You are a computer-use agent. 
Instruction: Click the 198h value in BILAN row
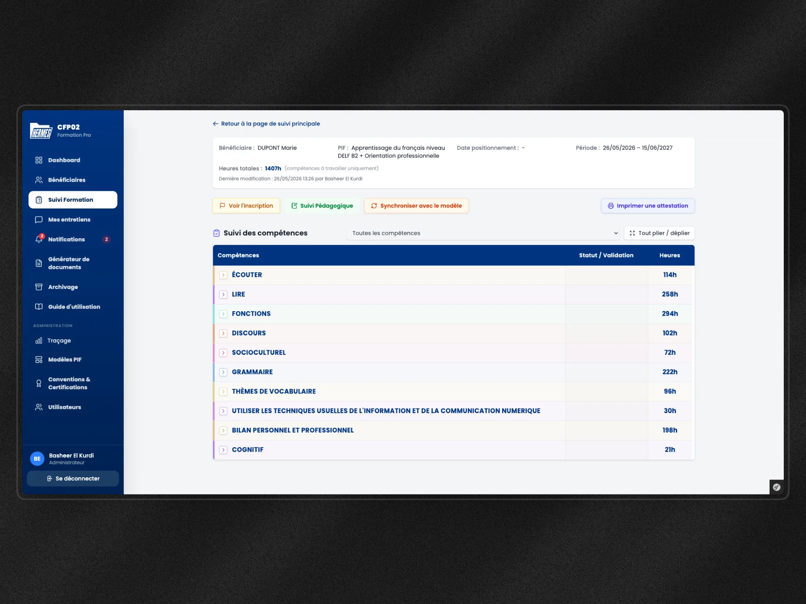pyautogui.click(x=670, y=430)
